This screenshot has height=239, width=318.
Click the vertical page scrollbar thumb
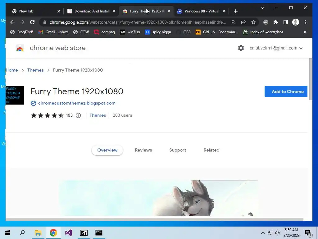tap(311, 79)
